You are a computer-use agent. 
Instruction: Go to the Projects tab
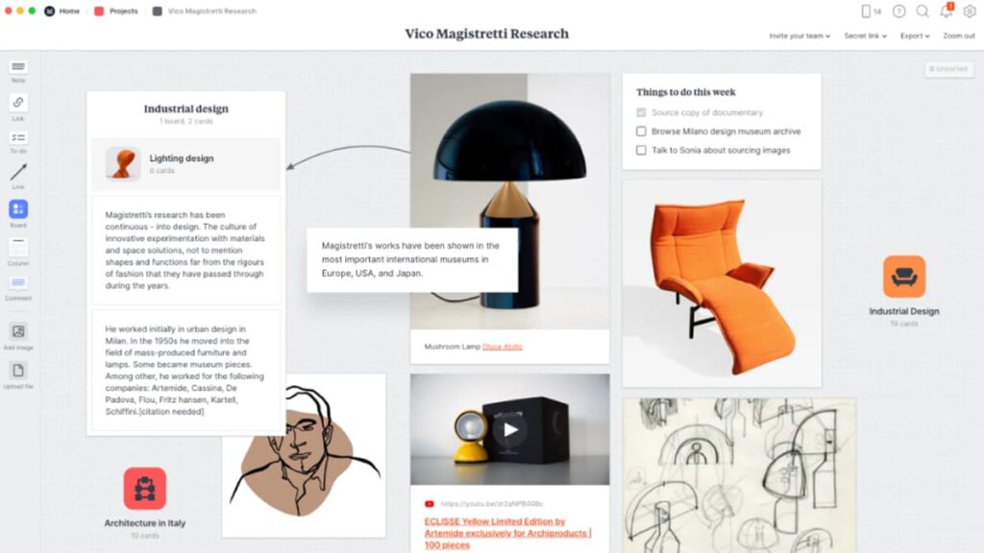[116, 11]
